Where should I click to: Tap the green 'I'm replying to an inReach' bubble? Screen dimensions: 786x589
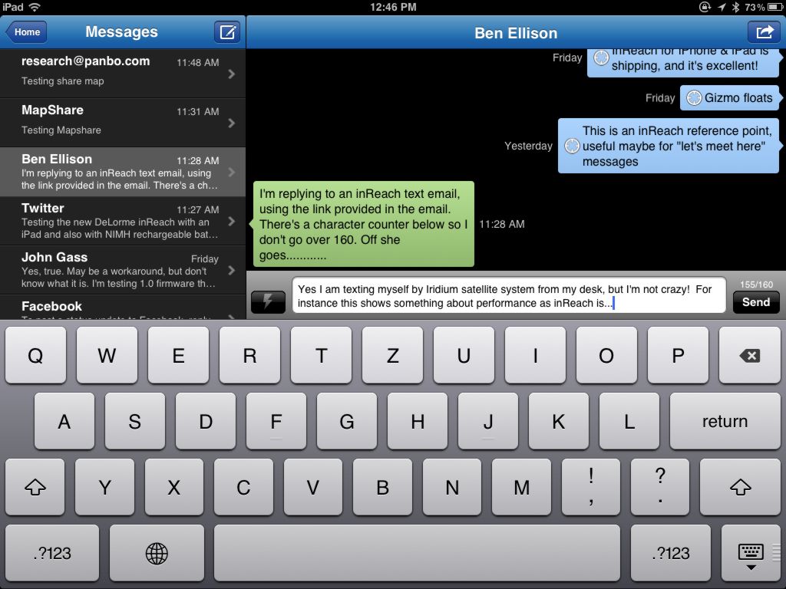pyautogui.click(x=362, y=224)
